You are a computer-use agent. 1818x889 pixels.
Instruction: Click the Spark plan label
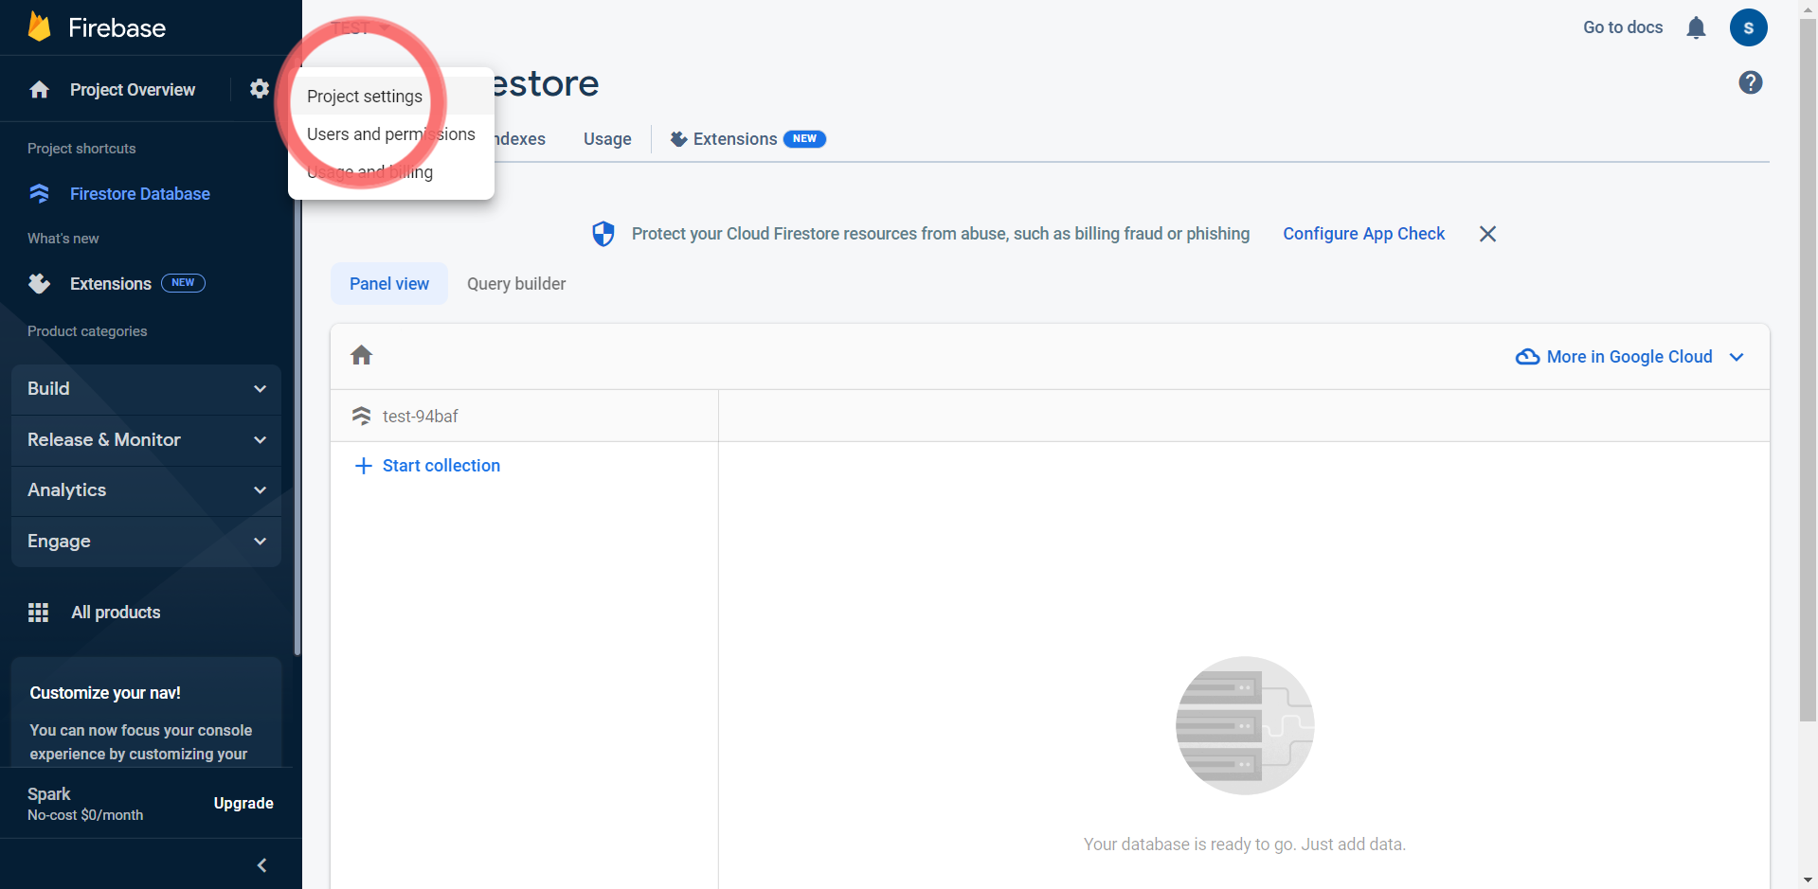[x=49, y=794]
